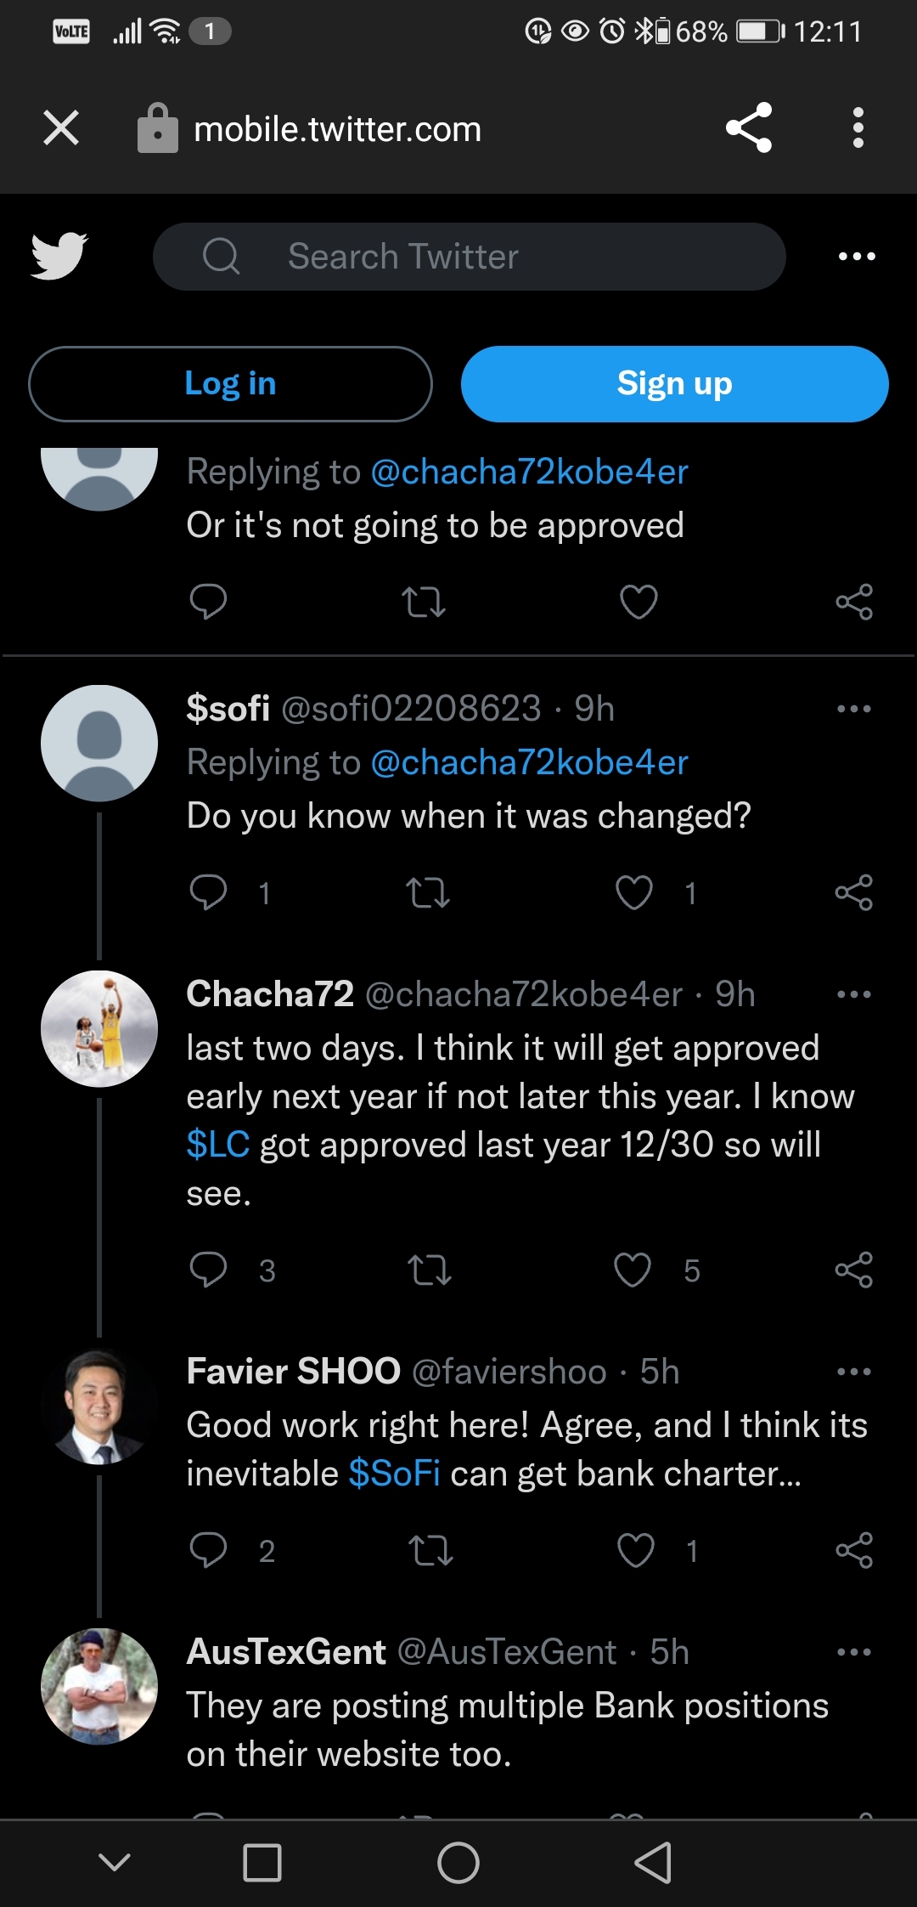The width and height of the screenshot is (917, 1907).
Task: Share the $sofi tweet
Action: coord(854,893)
